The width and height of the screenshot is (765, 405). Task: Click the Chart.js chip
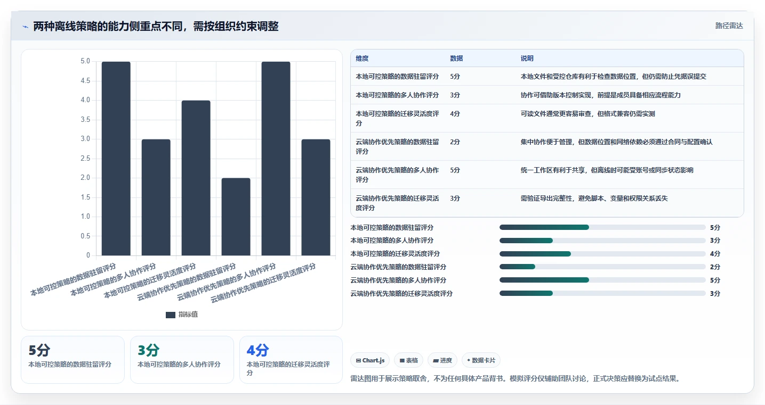370,360
